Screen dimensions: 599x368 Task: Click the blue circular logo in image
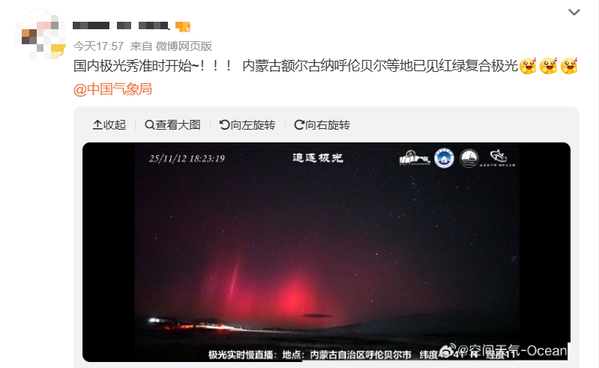coord(444,158)
